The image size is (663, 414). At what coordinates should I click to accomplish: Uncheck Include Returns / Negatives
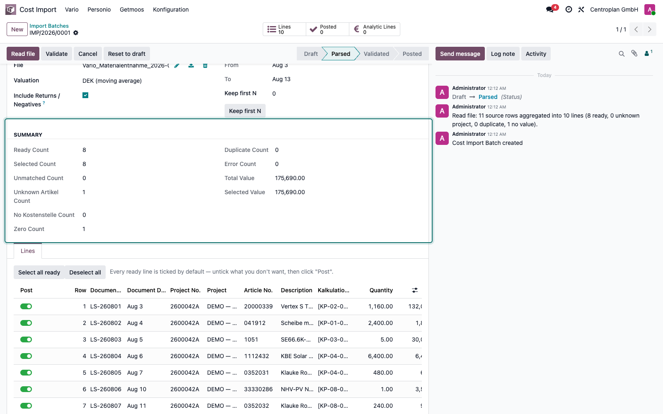(85, 95)
